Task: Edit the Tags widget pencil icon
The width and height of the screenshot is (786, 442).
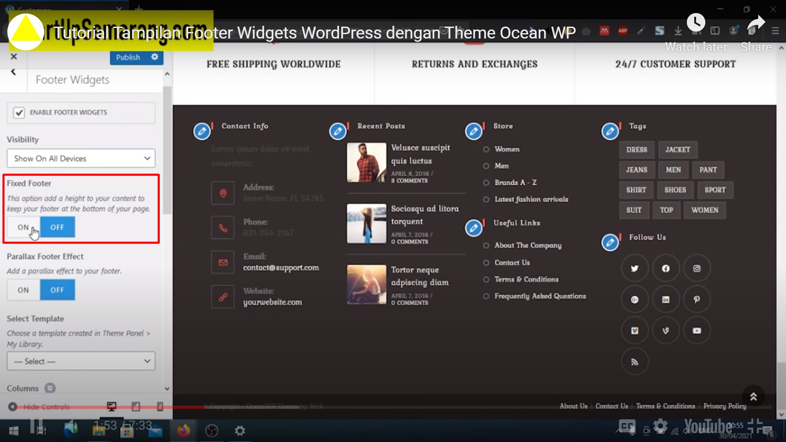Action: point(610,131)
